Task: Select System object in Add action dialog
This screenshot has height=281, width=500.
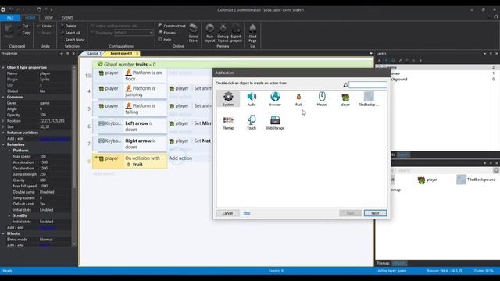Action: (x=228, y=99)
